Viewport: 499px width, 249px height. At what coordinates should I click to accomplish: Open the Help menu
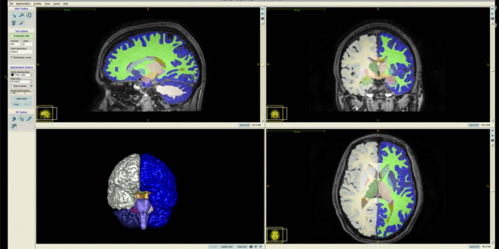coord(66,3)
